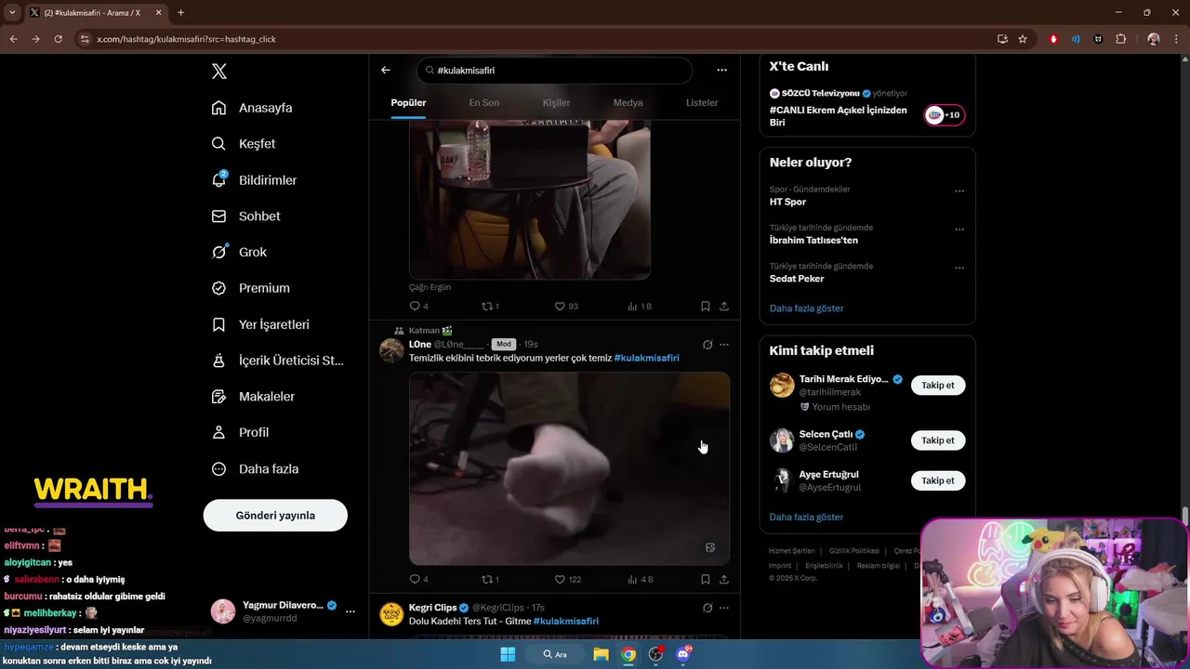Viewport: 1190px width, 669px height.
Task: Open İçerik Üreticisi Stüdyosu
Action: (277, 361)
